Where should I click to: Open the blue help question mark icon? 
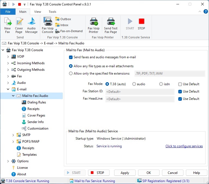pos(206,11)
